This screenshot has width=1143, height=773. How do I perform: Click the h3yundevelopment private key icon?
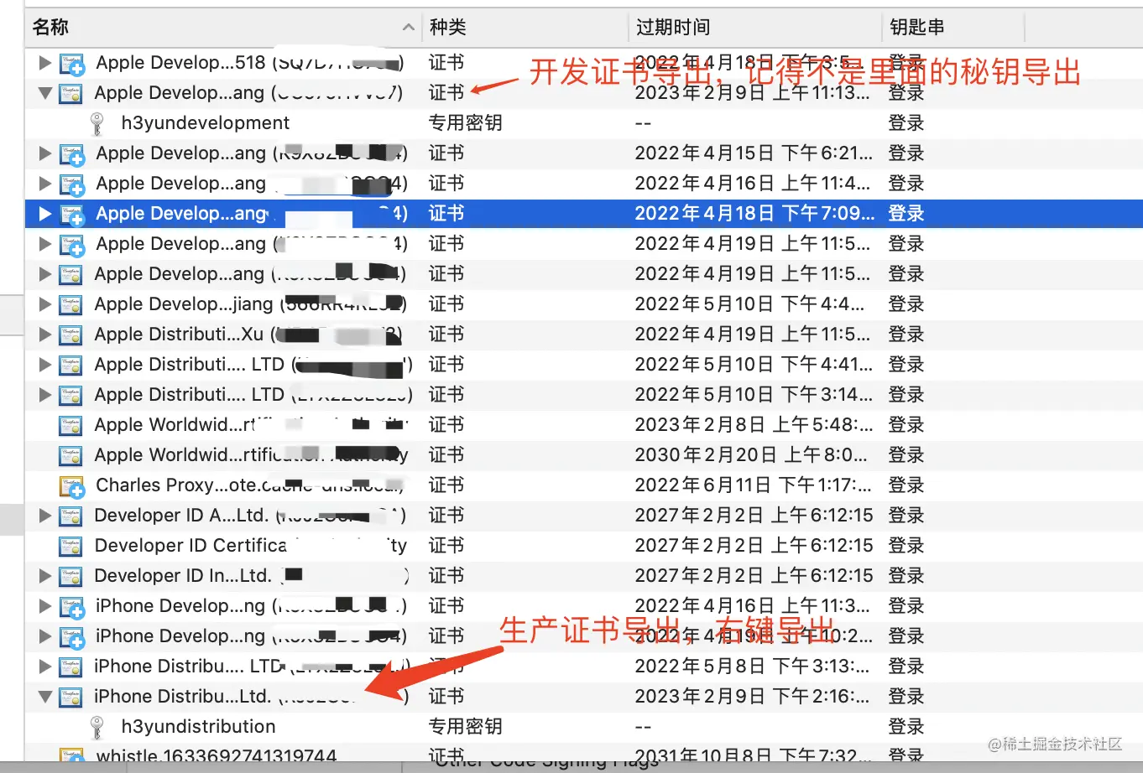click(x=96, y=122)
